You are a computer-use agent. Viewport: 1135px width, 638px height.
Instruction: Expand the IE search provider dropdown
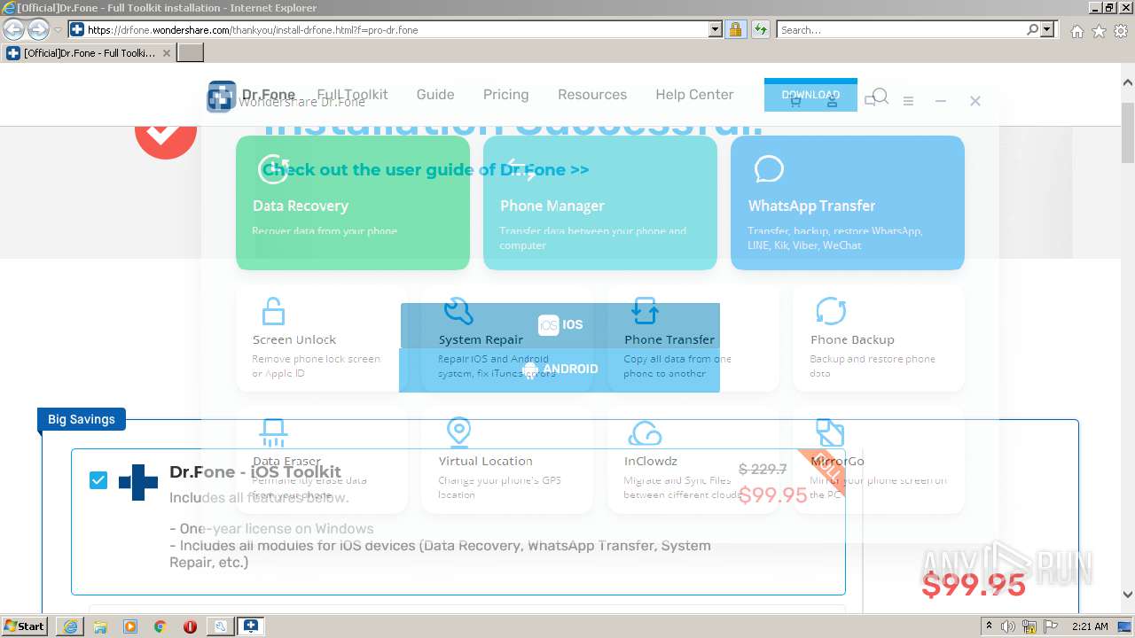point(1048,29)
